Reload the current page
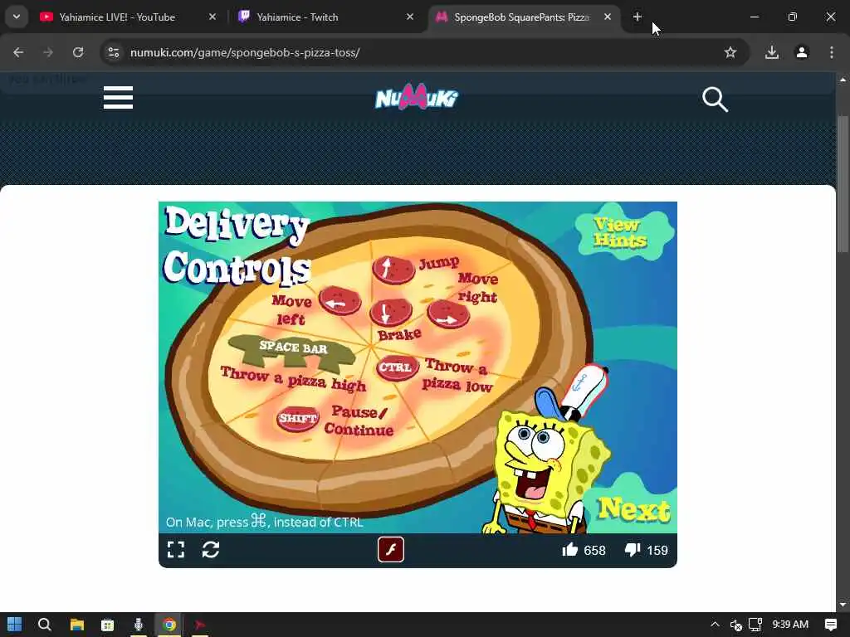 point(78,52)
